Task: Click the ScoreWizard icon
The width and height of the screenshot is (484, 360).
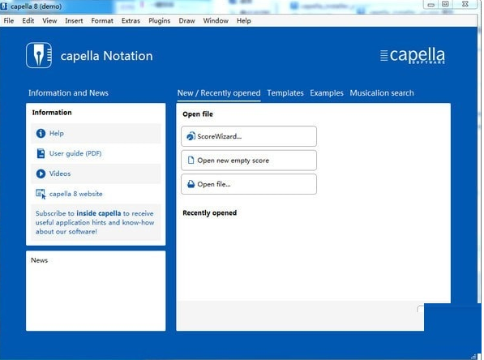Action: click(191, 136)
